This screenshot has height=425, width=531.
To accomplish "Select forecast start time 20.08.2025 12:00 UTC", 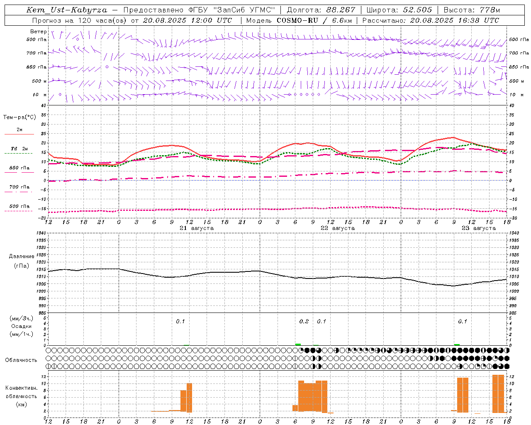I will click(188, 20).
